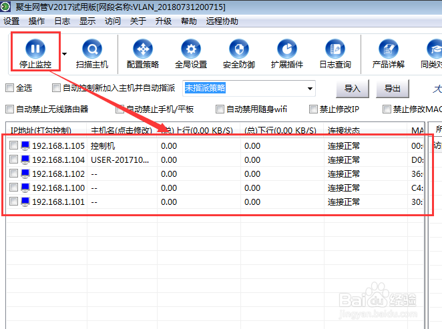Open 配置策略 policy configuration

(143, 54)
